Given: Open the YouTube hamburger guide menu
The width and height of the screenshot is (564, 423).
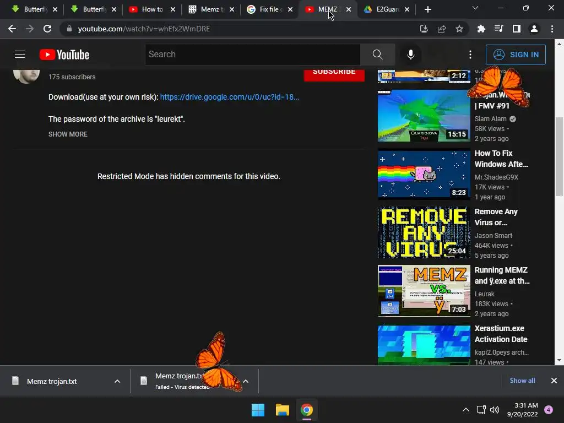Looking at the screenshot, I should 20,55.
